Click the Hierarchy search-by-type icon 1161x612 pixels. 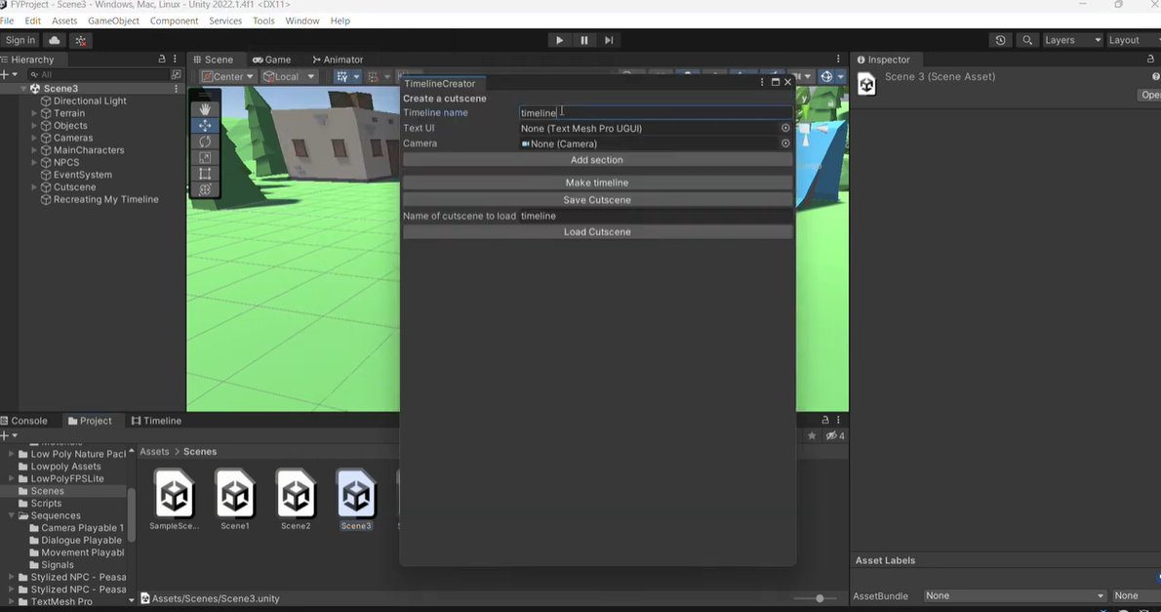[x=177, y=74]
